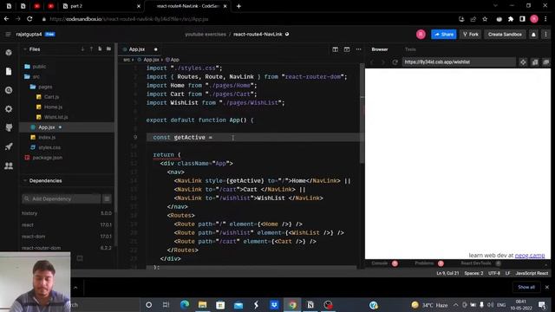Open the CodeSandbox hamburger menu

tap(8, 35)
